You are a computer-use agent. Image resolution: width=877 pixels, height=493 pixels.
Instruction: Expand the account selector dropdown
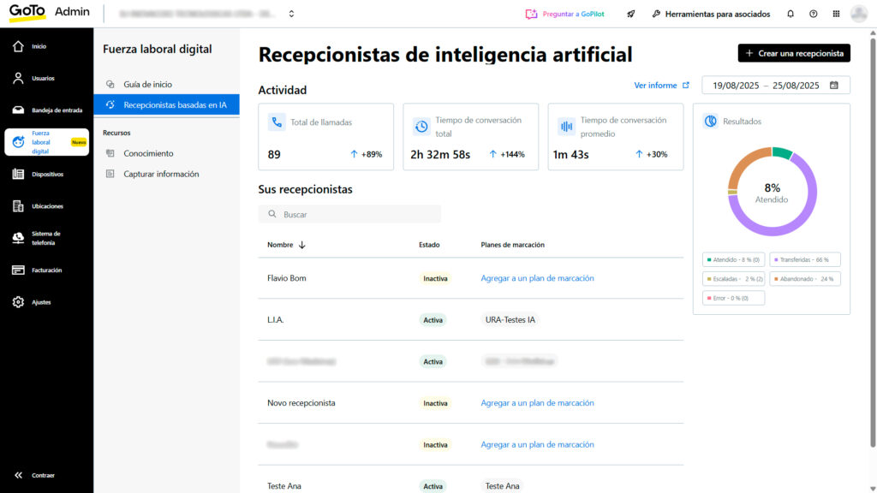click(x=291, y=14)
